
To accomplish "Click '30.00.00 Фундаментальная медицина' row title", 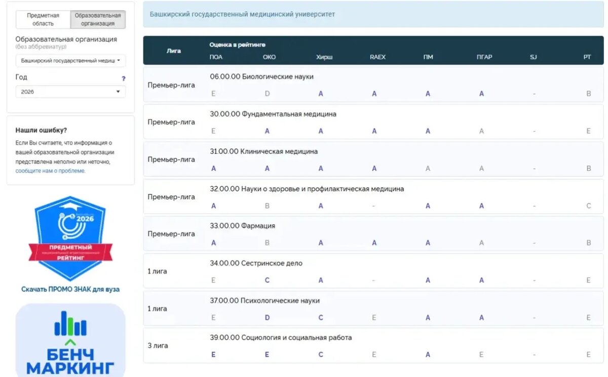I will pos(273,114).
